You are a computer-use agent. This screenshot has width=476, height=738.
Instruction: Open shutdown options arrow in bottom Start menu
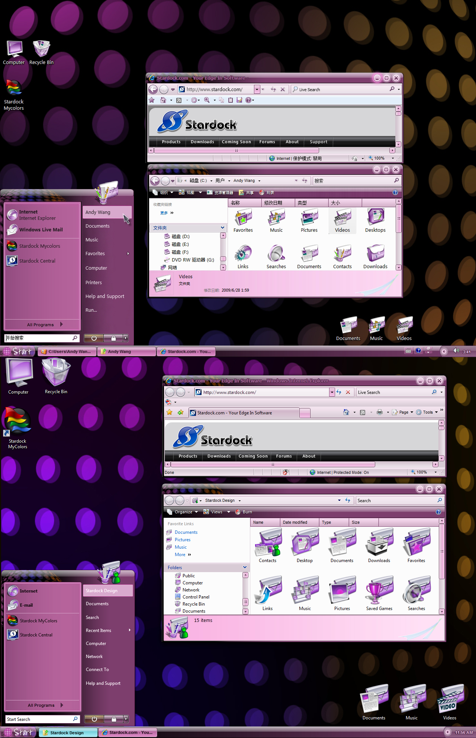(126, 719)
